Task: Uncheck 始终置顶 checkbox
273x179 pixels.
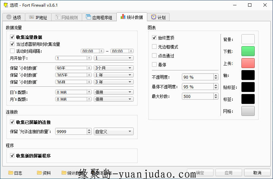Action: 154,38
